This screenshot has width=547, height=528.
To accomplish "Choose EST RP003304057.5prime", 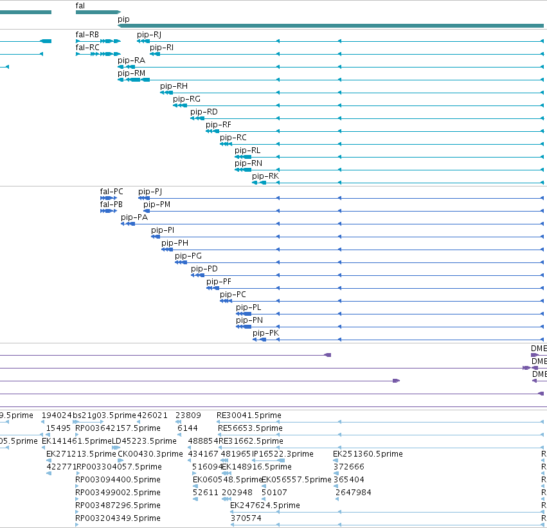I will (x=119, y=467).
